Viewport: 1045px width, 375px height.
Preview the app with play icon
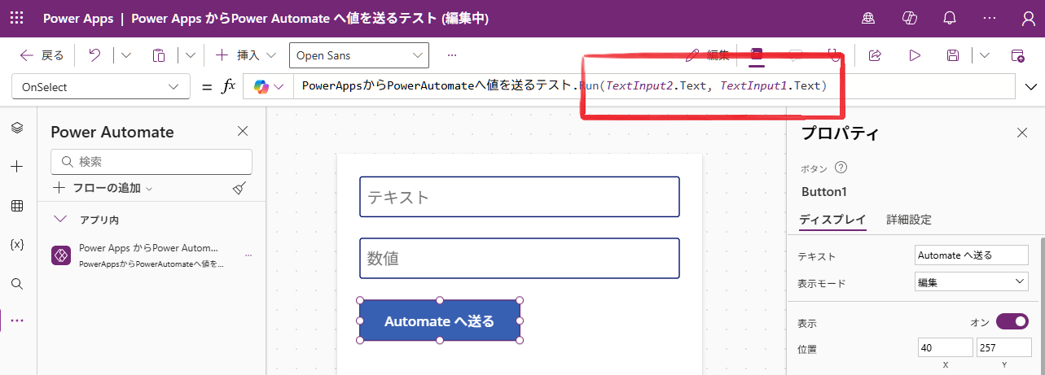click(915, 55)
